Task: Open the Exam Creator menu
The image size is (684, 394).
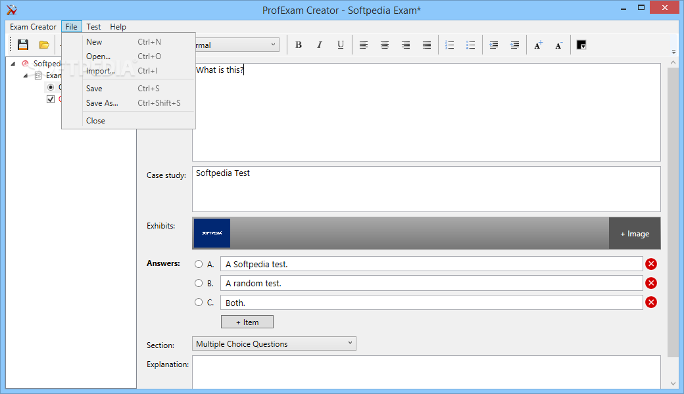Action: click(x=33, y=26)
